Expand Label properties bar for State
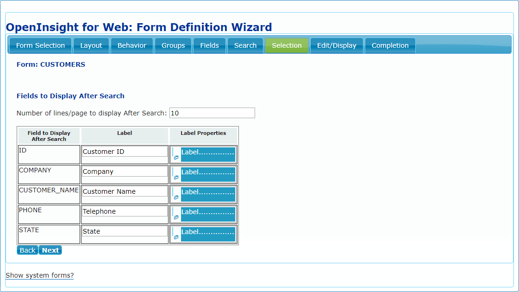 208,234
